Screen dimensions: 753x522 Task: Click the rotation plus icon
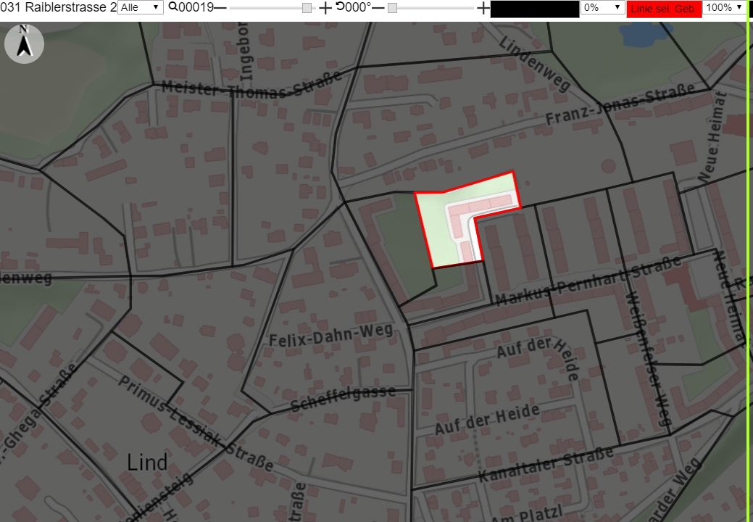(483, 8)
